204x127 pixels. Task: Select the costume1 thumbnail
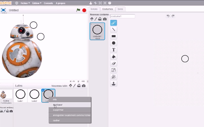[97, 31]
